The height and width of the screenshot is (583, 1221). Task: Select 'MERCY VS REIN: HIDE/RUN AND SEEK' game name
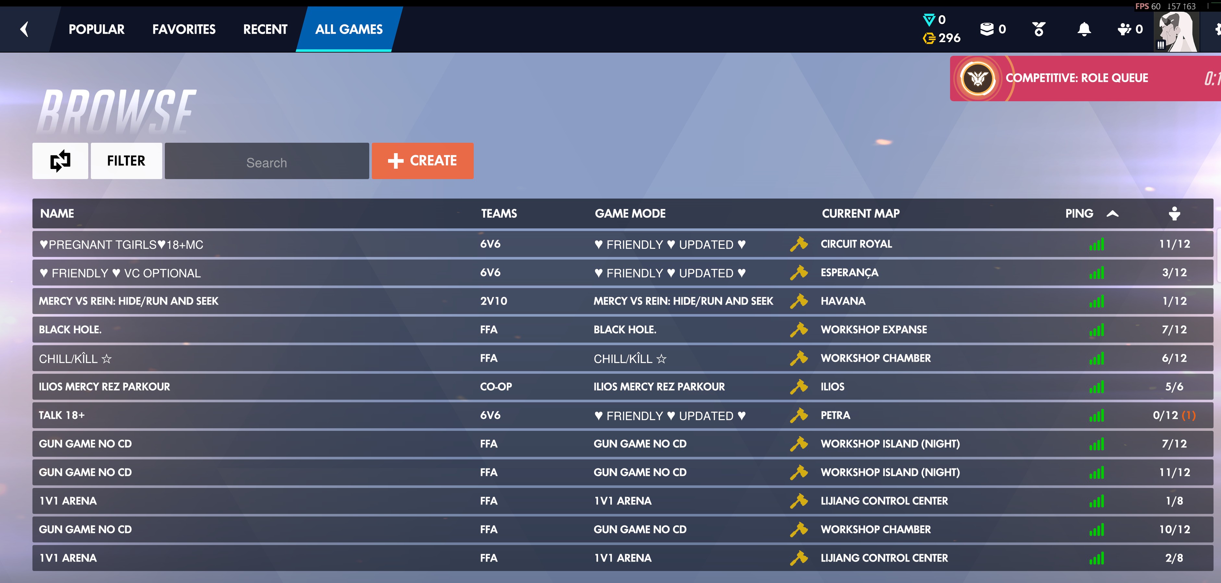tap(128, 301)
